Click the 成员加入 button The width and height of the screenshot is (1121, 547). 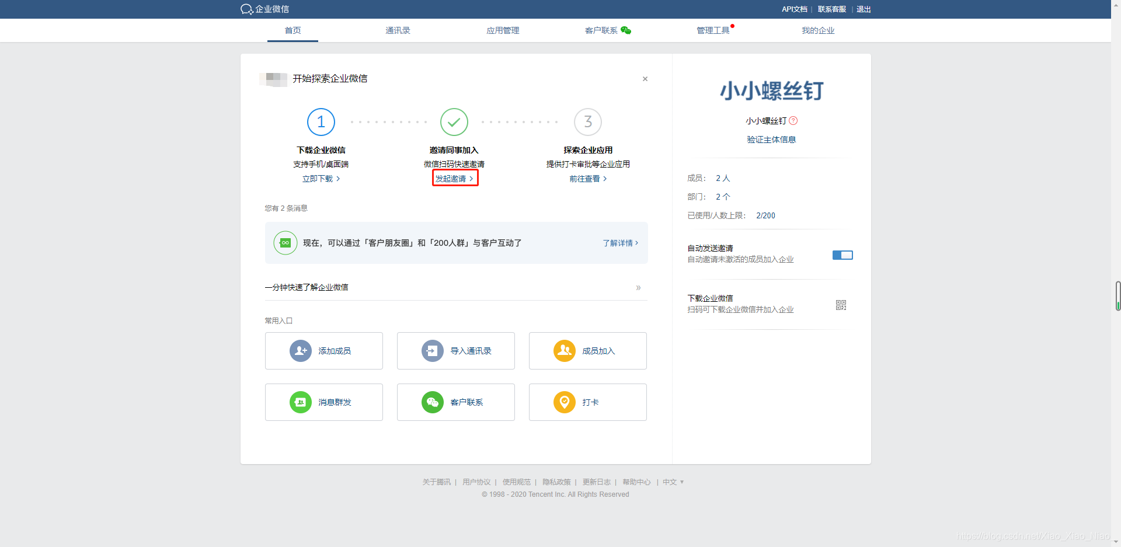(x=588, y=351)
